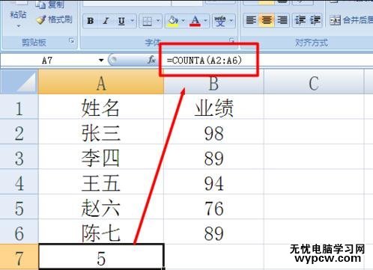Open the Clipboard (剪贴板) dialog launcher
The image size is (373, 270).
point(72,41)
